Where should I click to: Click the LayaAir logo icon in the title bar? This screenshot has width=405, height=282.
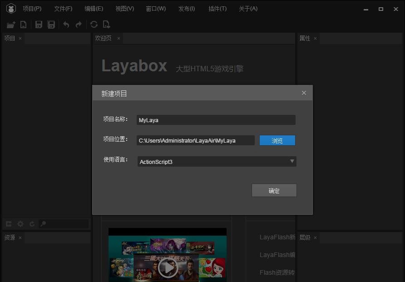(x=11, y=9)
